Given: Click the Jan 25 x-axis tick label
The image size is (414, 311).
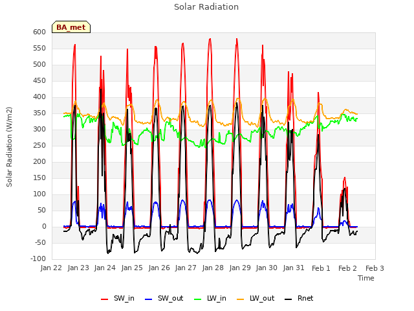Looking at the screenshot, I should click(x=132, y=268).
